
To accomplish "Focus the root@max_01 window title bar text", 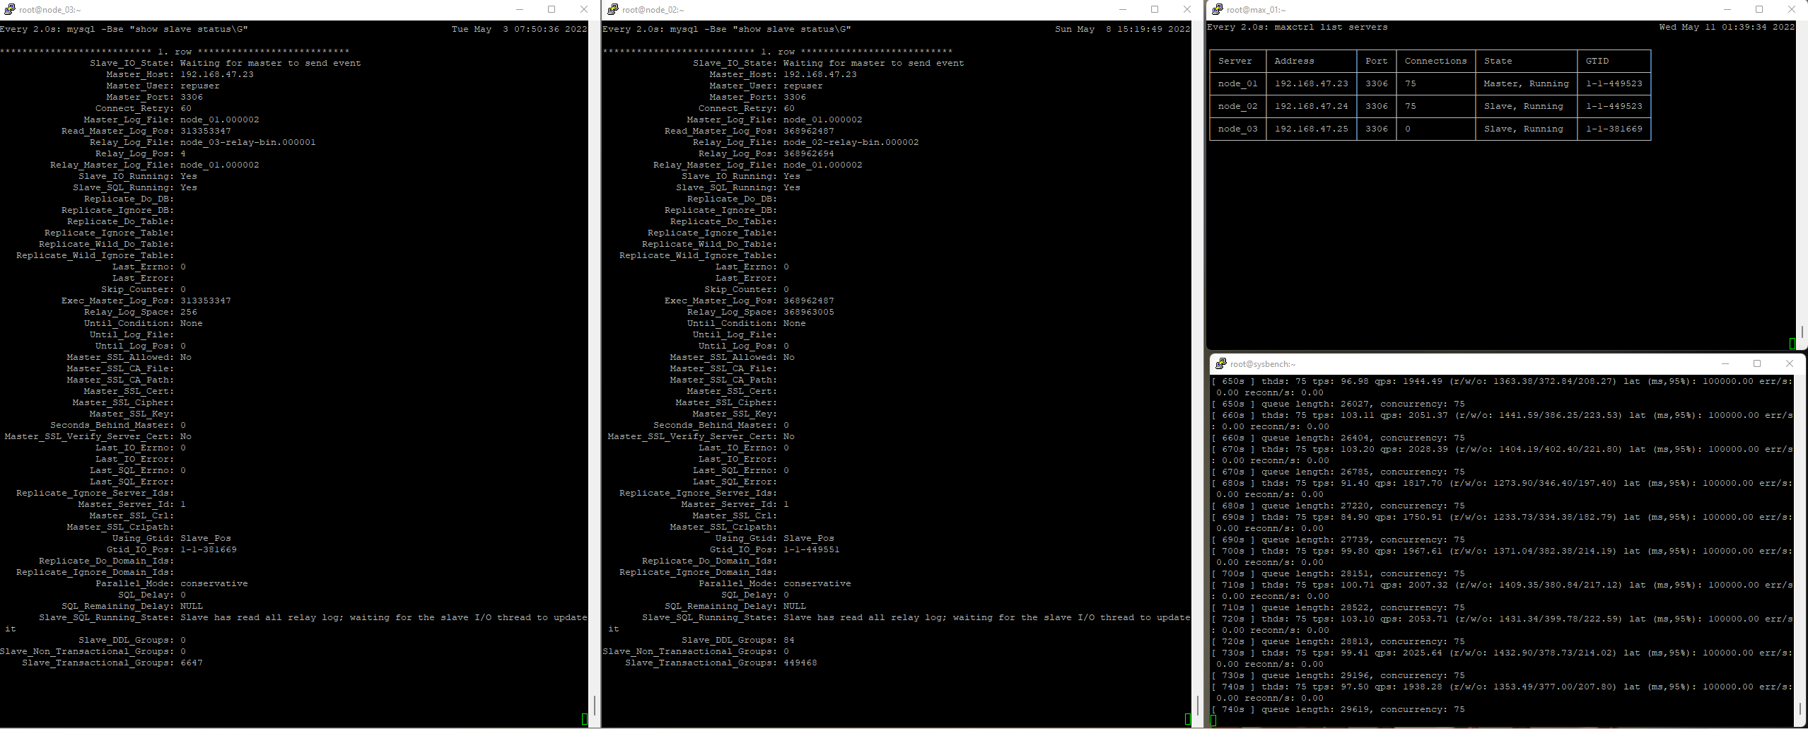I will [1256, 10].
